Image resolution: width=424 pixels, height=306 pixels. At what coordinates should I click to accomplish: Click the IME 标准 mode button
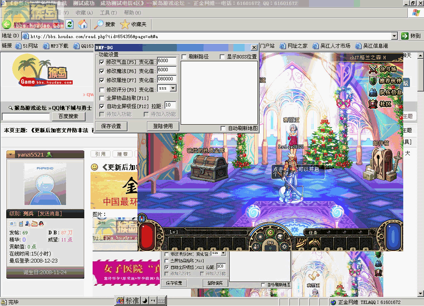[132, 301]
